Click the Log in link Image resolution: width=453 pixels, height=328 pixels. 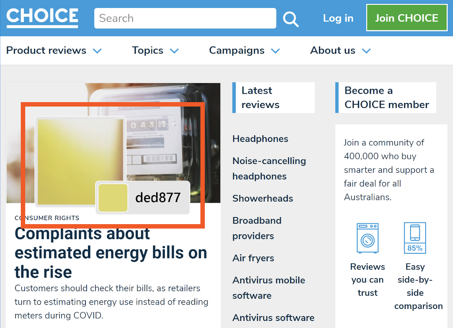pos(338,18)
